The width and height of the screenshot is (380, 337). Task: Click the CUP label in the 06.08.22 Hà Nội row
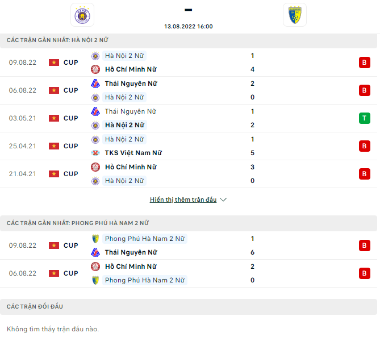tap(71, 90)
